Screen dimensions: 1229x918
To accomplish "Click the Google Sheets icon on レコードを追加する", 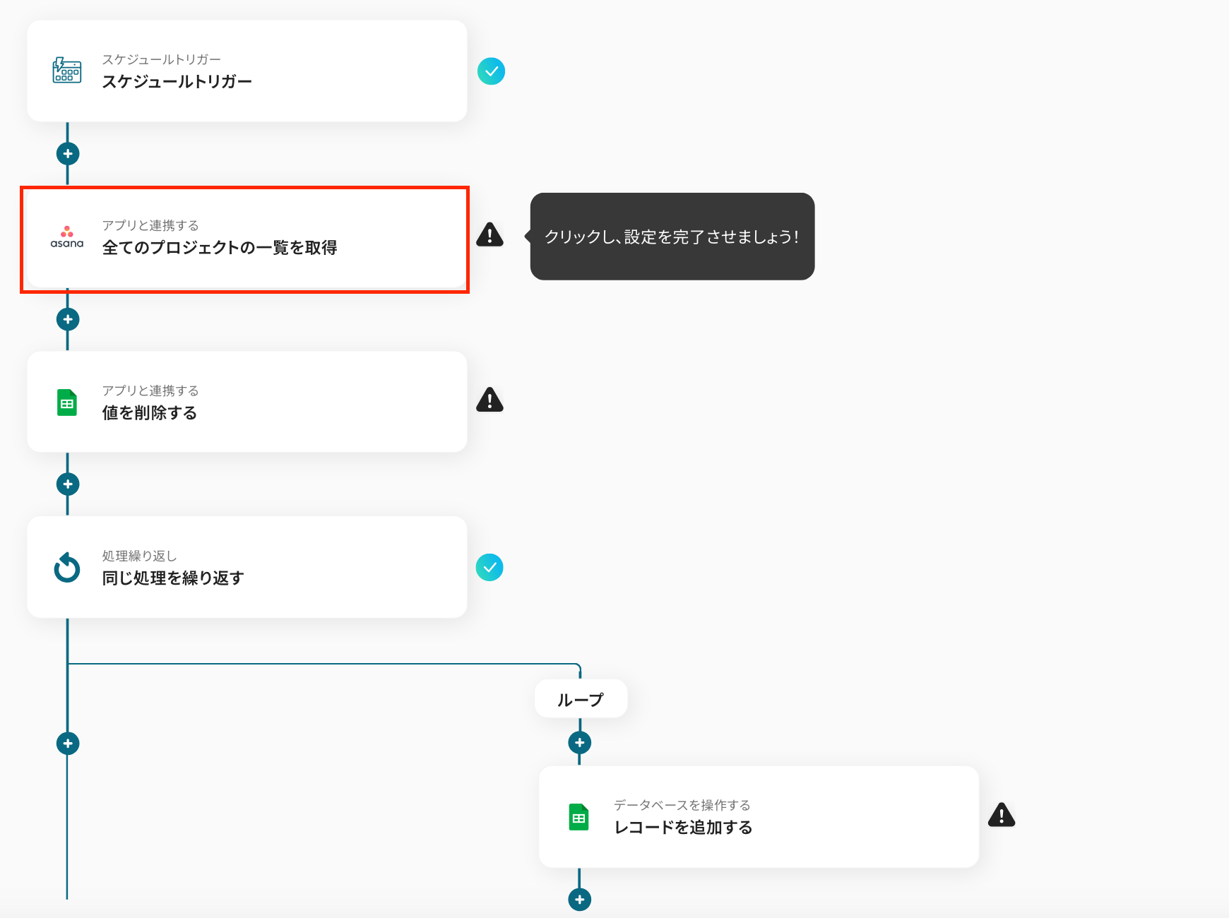I will point(579,817).
